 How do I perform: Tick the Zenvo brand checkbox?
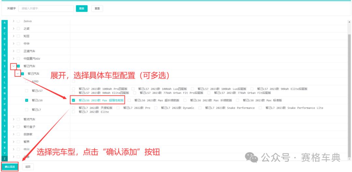click(18, 21)
